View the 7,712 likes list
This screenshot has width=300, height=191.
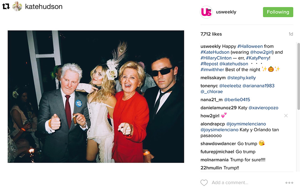(x=211, y=34)
